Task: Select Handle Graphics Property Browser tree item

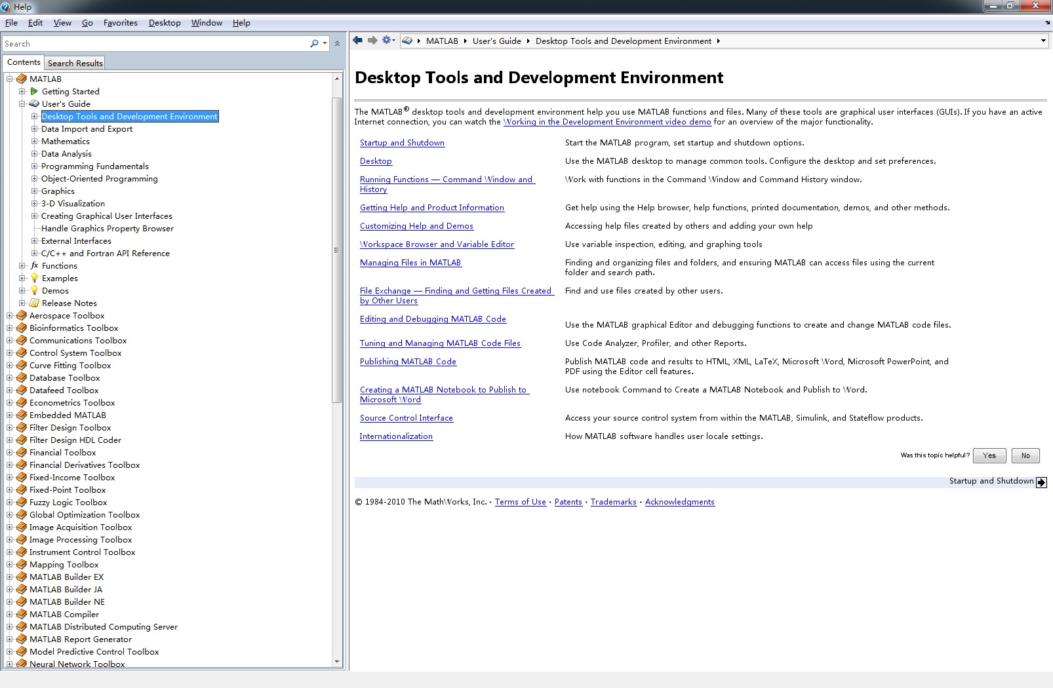Action: click(108, 228)
